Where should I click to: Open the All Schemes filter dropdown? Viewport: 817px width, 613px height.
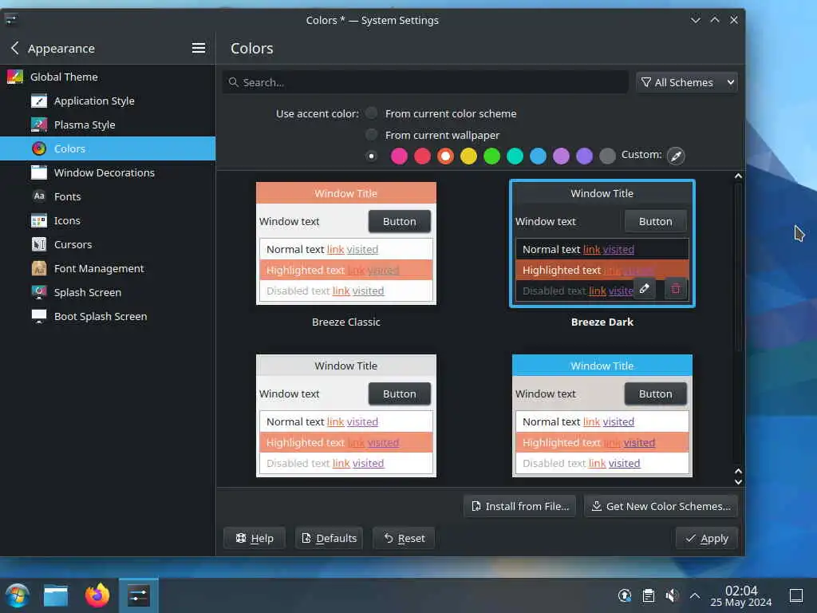[687, 82]
